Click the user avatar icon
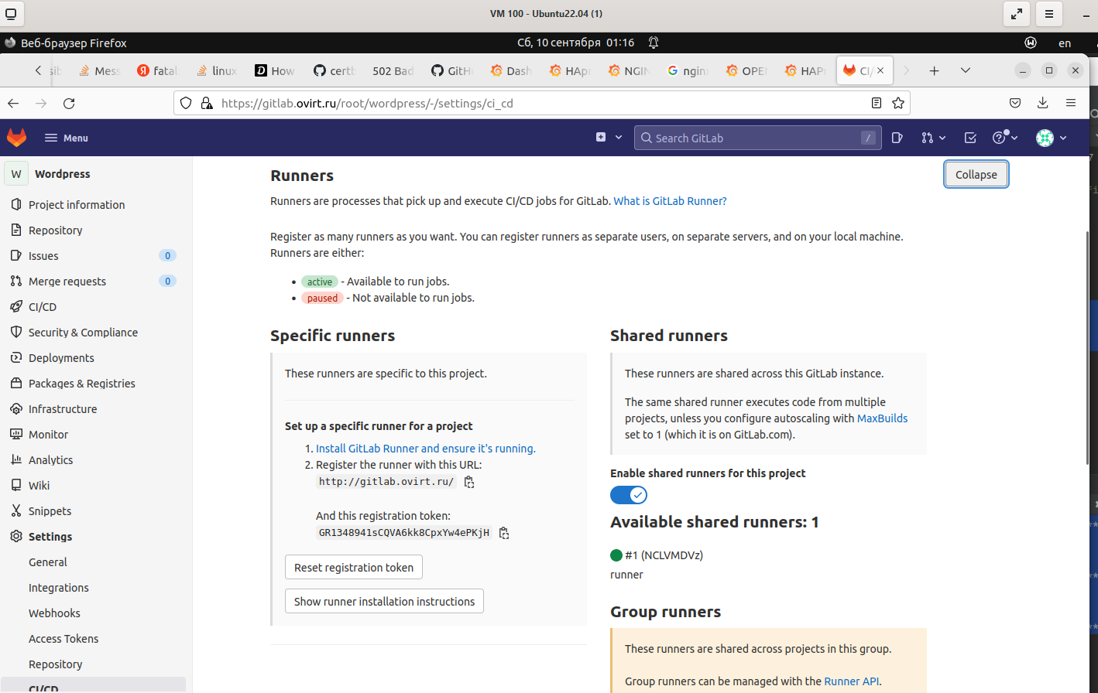 [1045, 138]
